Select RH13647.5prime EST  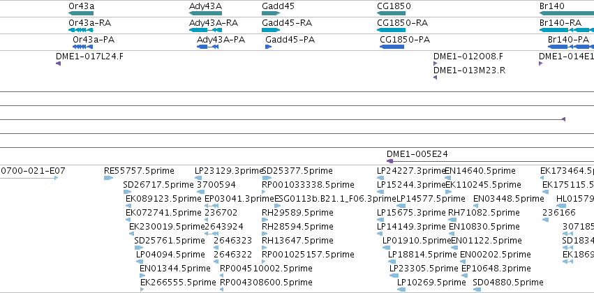pos(265,248)
